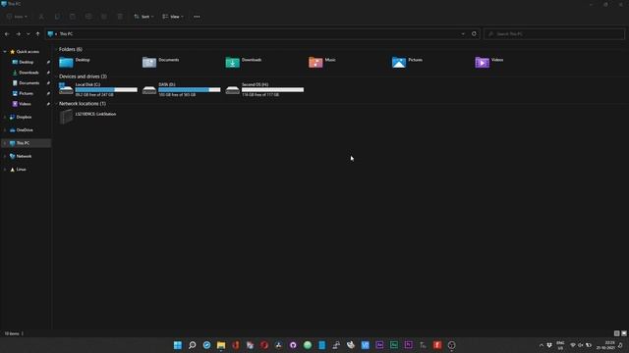Refresh the This PC view

(474, 34)
